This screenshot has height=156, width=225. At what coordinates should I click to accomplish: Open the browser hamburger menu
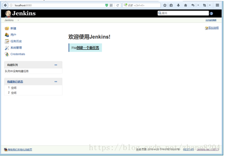(217, 5)
